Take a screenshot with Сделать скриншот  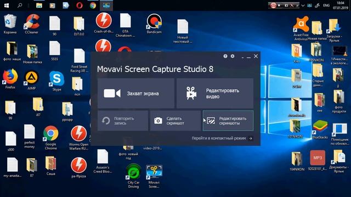click(175, 120)
